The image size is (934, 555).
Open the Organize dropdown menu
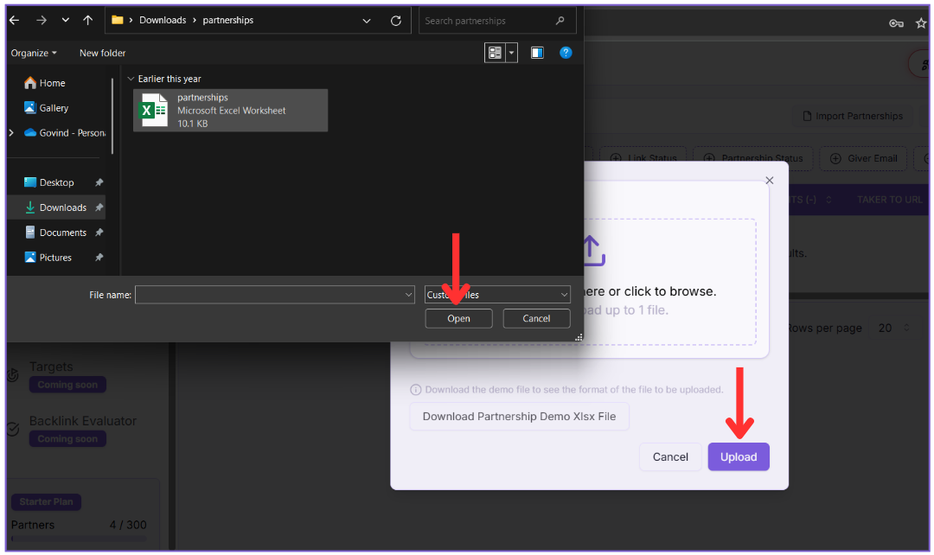(x=34, y=53)
